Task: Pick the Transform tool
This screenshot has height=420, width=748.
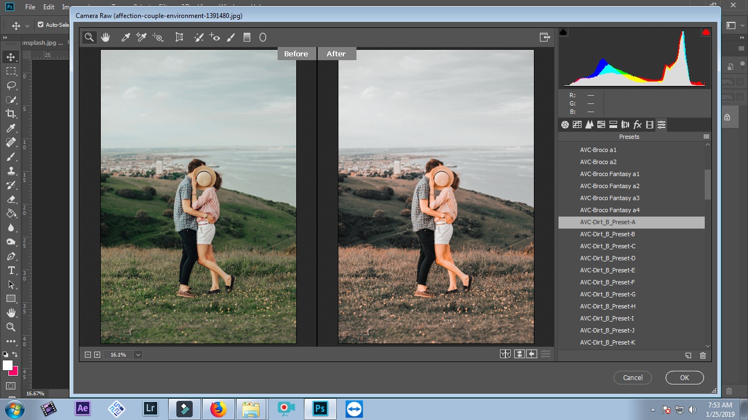Action: point(179,37)
